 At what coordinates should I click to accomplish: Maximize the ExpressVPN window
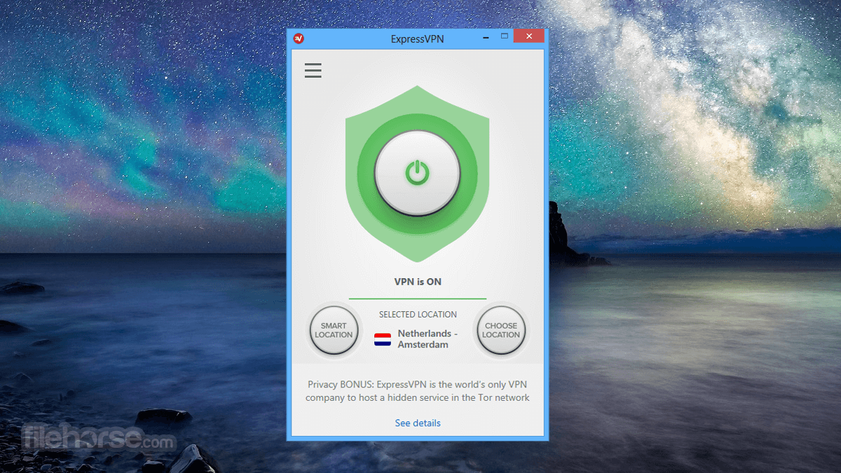point(504,36)
